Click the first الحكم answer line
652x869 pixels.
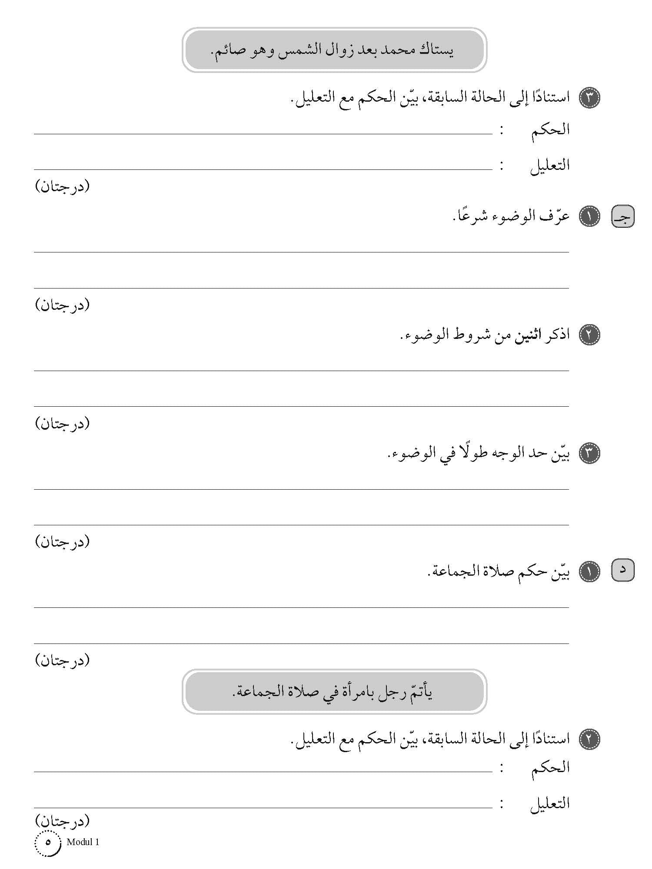point(263,134)
